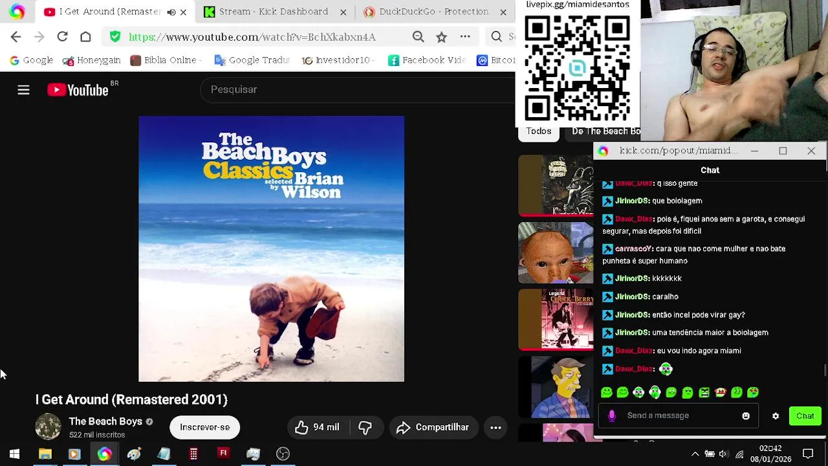Close the I Get Around YouTube tab
The width and height of the screenshot is (828, 466).
[x=183, y=12]
